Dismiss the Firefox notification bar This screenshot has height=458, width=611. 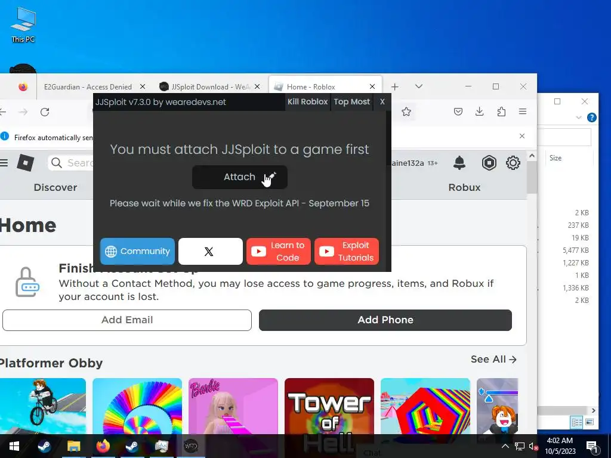[522, 136]
